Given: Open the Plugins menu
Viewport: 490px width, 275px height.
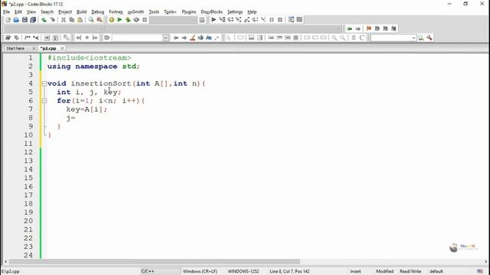Looking at the screenshot, I should (189, 12).
